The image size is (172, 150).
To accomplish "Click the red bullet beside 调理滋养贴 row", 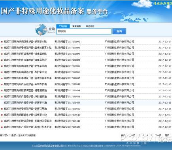I will tap(2, 54).
